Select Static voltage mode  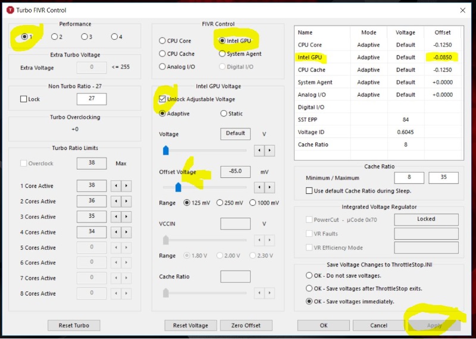pyautogui.click(x=224, y=114)
